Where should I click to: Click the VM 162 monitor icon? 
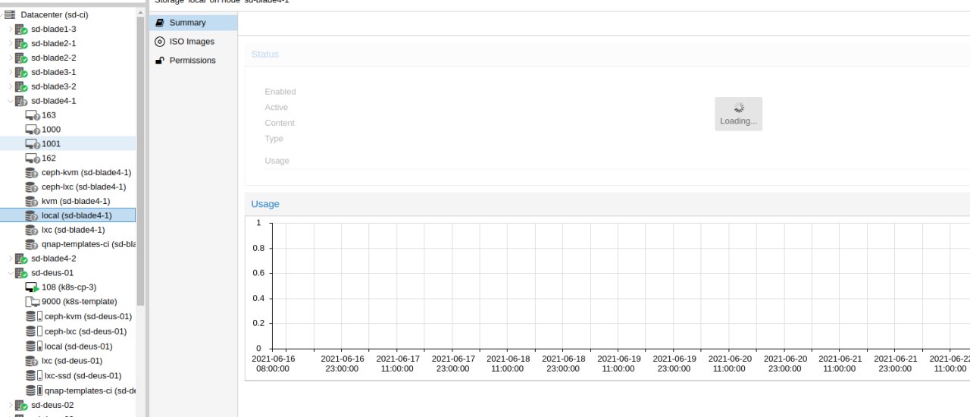tap(32, 158)
